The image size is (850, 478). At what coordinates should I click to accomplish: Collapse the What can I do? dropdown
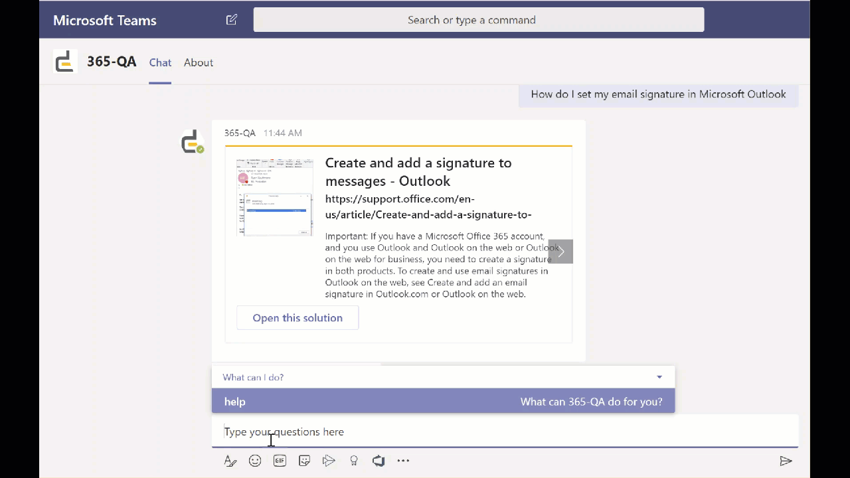(659, 377)
